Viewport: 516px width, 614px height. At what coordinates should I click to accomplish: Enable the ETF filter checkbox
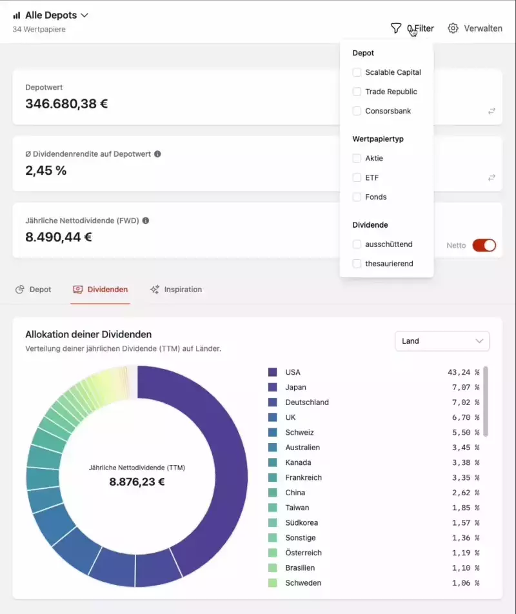(x=357, y=177)
